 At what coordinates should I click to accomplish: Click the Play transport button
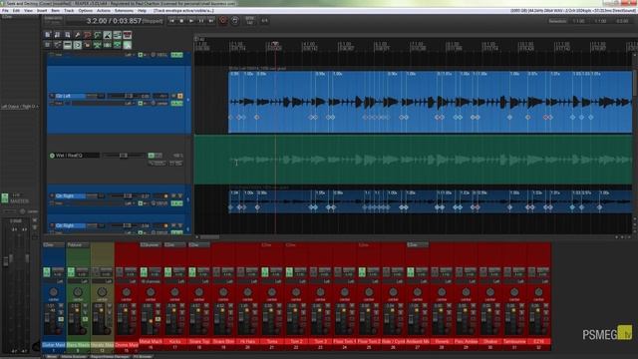(191, 20)
